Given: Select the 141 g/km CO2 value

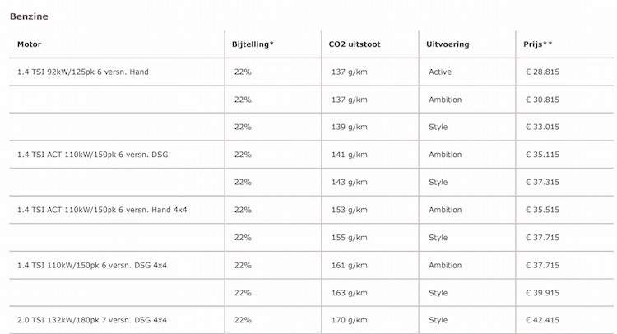Looking at the screenshot, I should [348, 155].
